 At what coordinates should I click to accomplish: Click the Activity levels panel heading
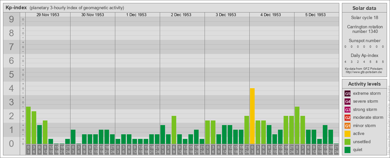pyautogui.click(x=364, y=84)
